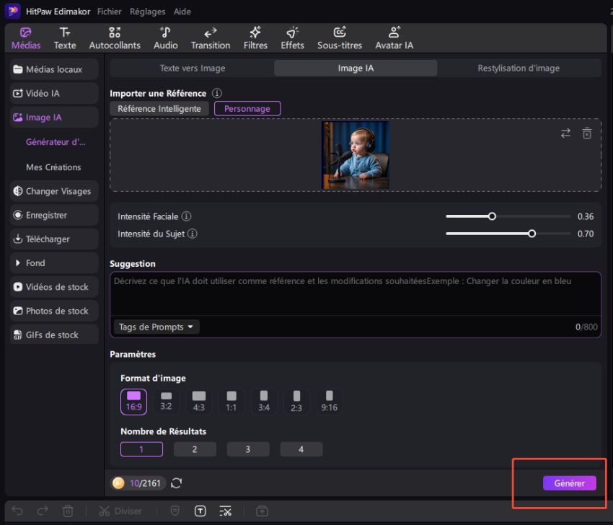Open the Tags de Prompts dropdown
The image size is (613, 525).
point(156,327)
